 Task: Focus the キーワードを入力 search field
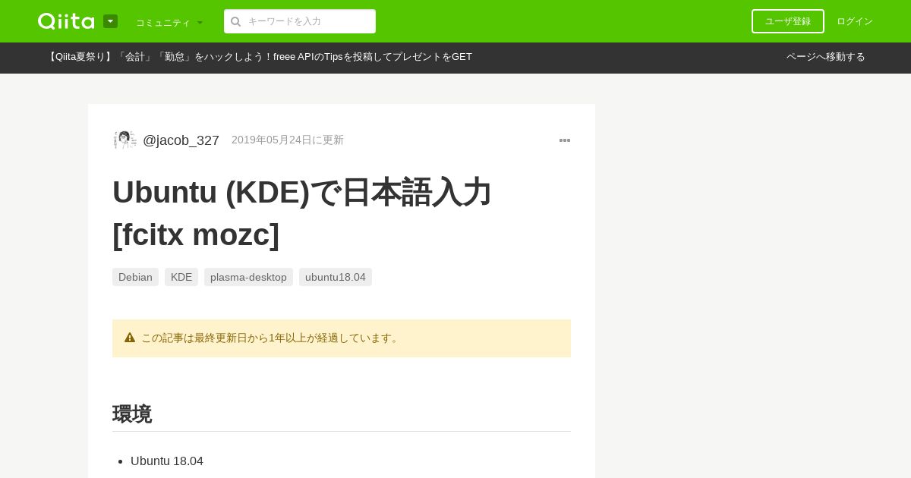point(300,21)
